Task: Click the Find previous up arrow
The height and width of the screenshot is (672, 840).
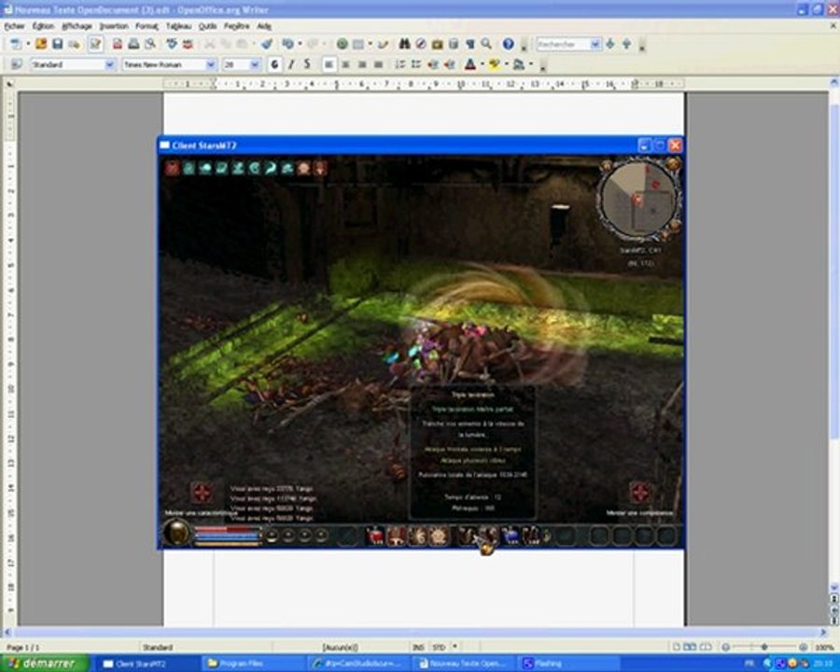Action: point(627,44)
